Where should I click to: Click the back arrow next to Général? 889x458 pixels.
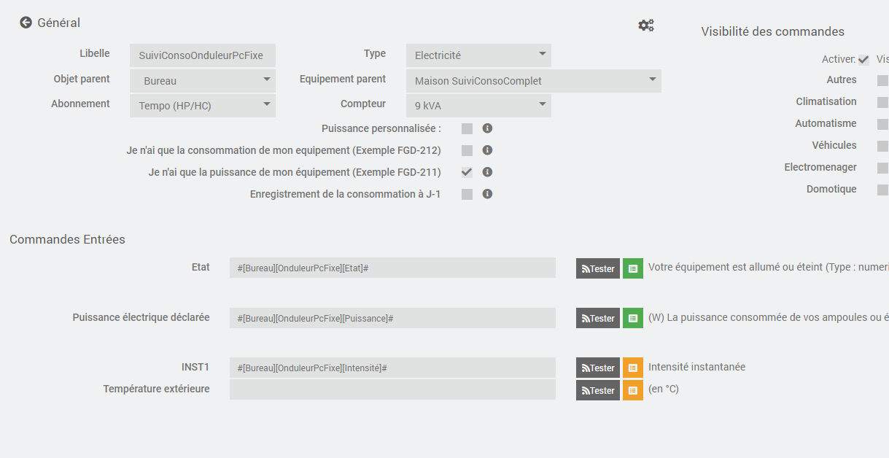coord(26,23)
